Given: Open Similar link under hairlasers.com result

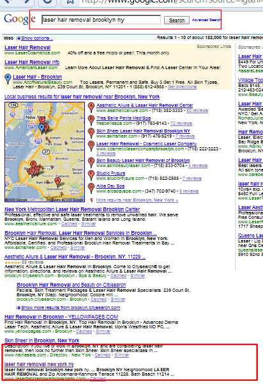Looking at the screenshot, I should tap(122, 355).
